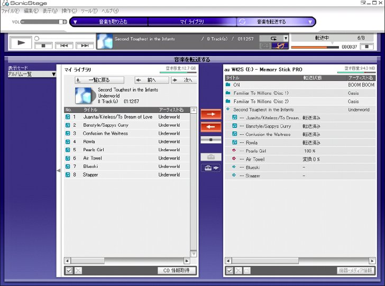
Task: Click the Play button in the player
Action: (21, 43)
